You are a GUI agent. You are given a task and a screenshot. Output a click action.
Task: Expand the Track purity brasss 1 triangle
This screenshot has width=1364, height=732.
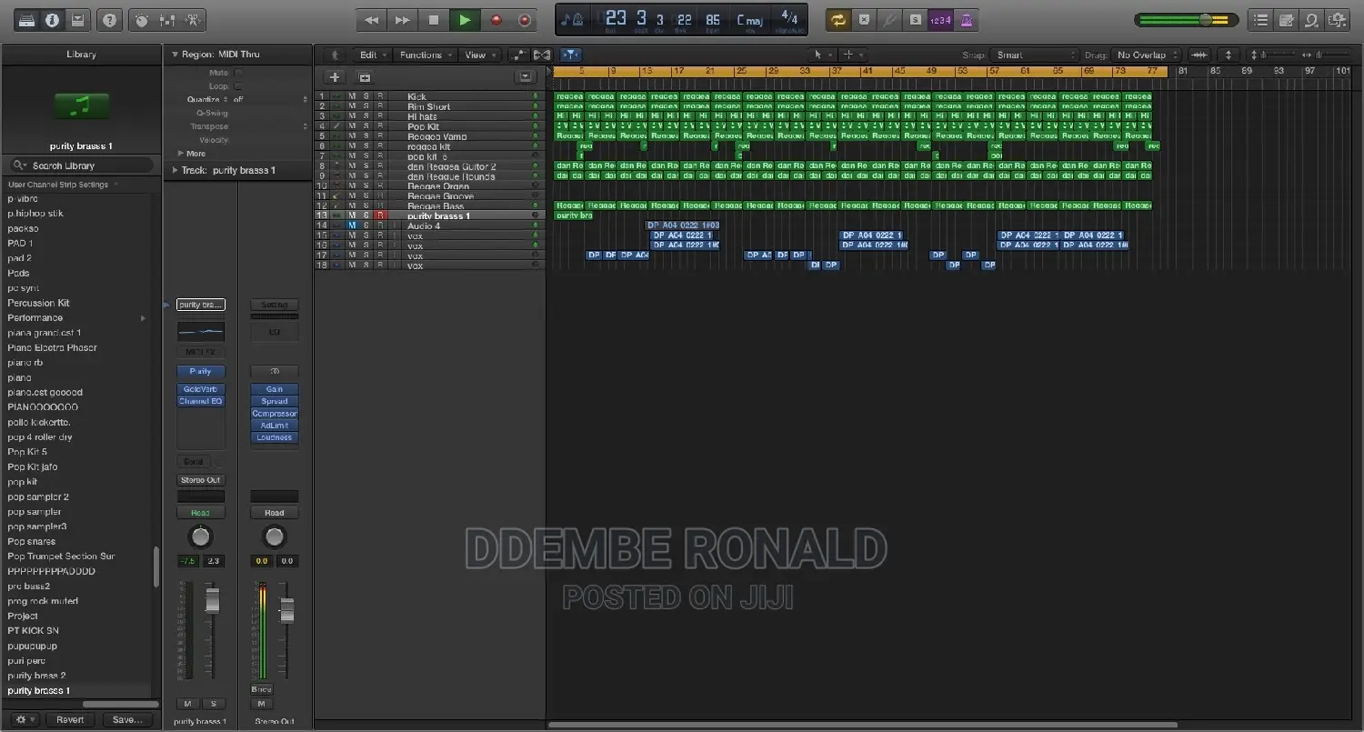click(x=176, y=170)
